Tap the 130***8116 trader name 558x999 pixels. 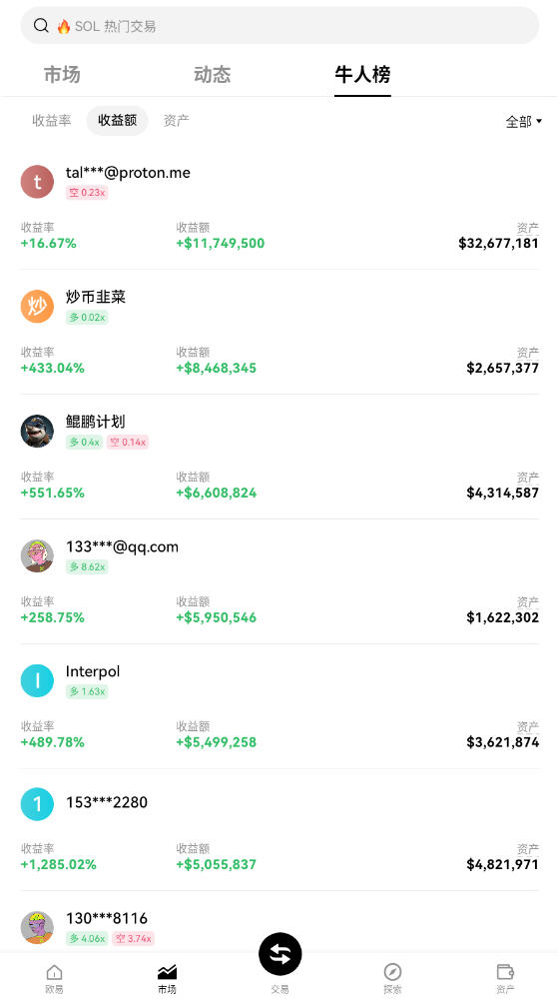(106, 918)
